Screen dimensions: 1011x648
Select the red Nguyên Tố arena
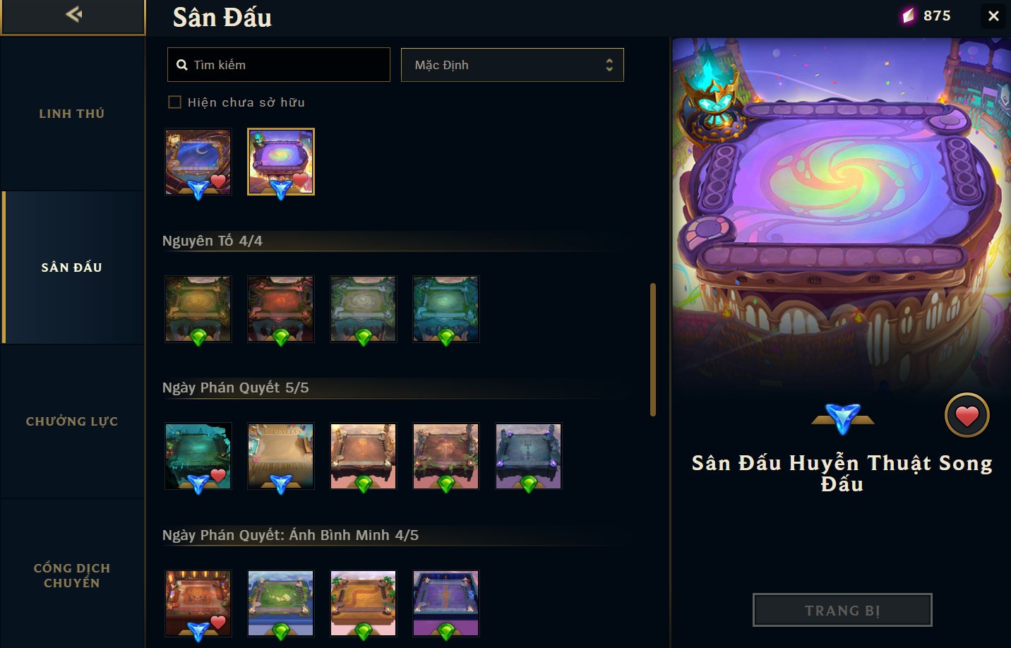281,309
